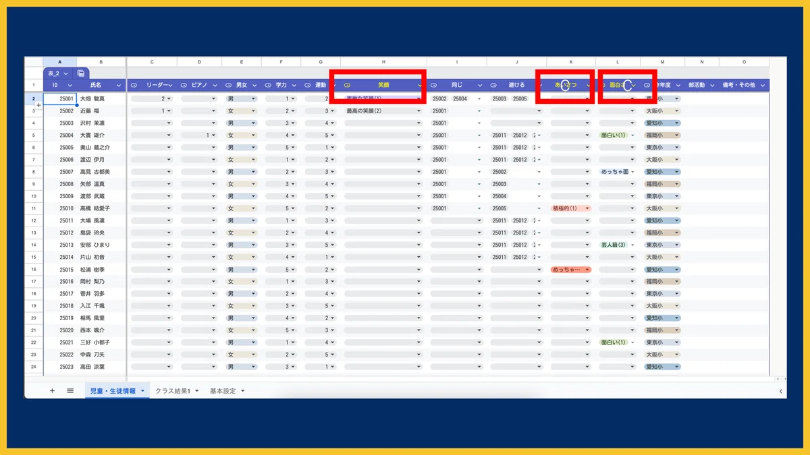Switch to the 基本設定 sheet tab
The width and height of the screenshot is (810, 455).
[222, 391]
